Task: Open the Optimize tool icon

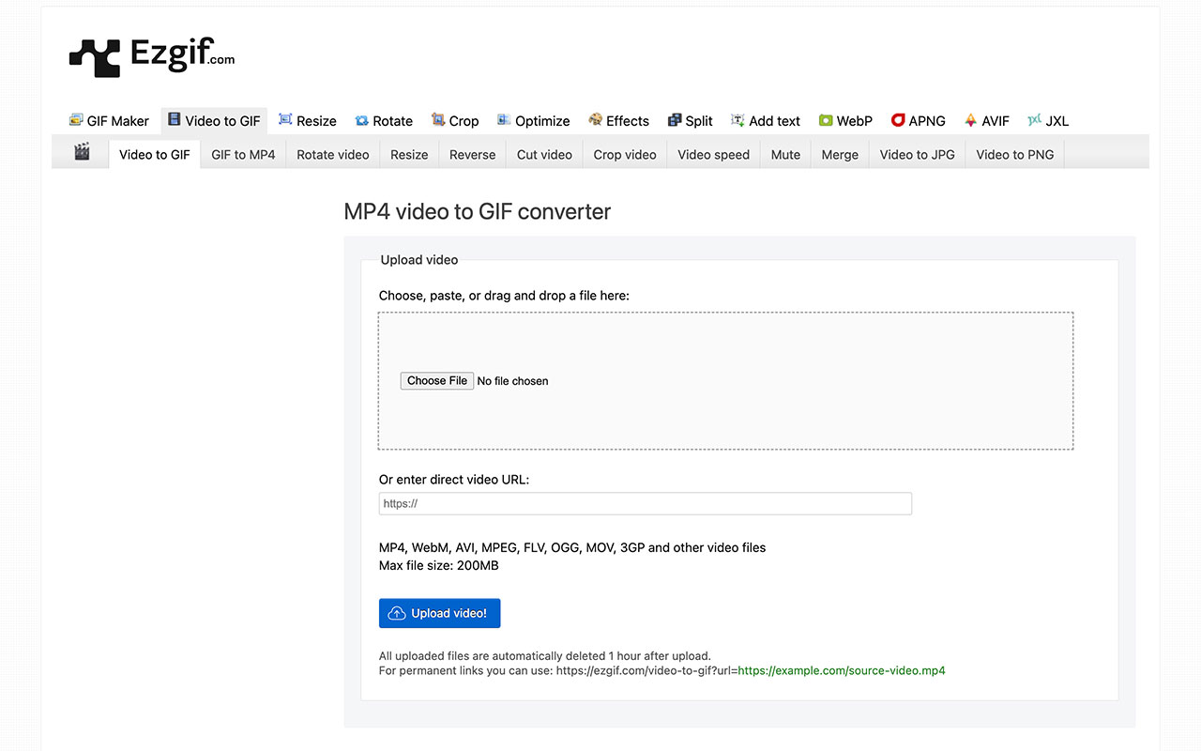Action: point(504,120)
